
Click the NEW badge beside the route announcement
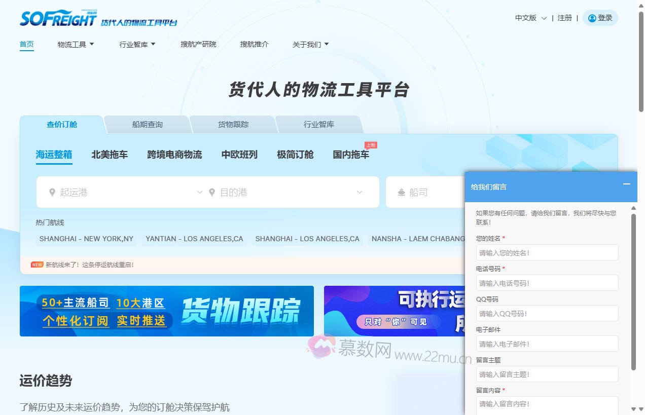point(37,265)
